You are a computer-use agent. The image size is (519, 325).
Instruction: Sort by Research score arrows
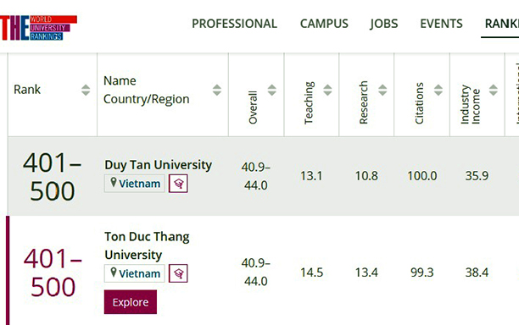(382, 90)
